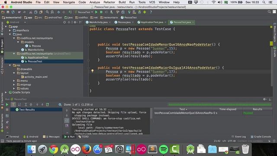Toggle the Maven Projects side panel
The width and height of the screenshot is (277, 156).
click(x=275, y=33)
